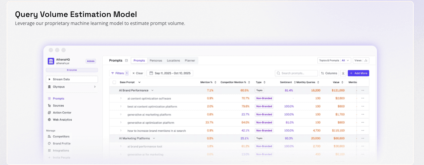The height and width of the screenshot is (165, 424).
Task: Expand generative ai marketing platform row
Action: pyautogui.click(x=121, y=114)
